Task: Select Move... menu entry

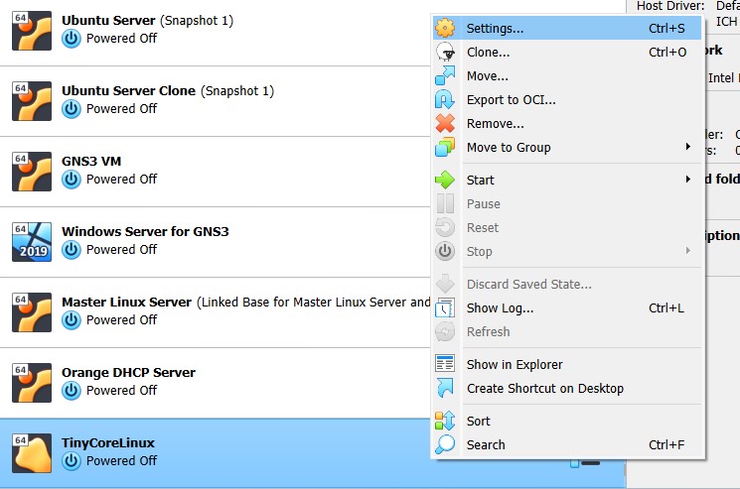Action: [567, 75]
